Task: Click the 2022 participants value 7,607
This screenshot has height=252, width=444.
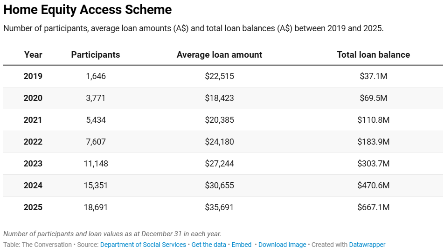Action: [x=96, y=142]
